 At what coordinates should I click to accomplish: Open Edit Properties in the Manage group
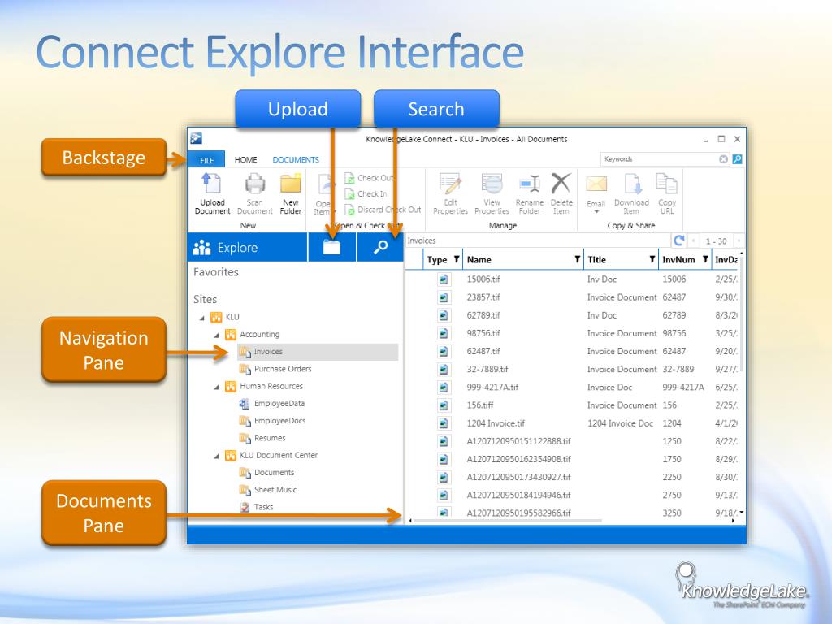point(450,193)
